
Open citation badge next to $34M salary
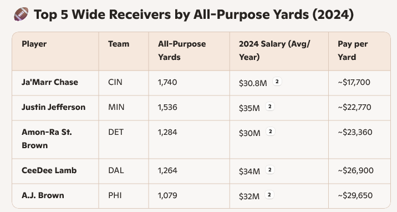click(270, 170)
